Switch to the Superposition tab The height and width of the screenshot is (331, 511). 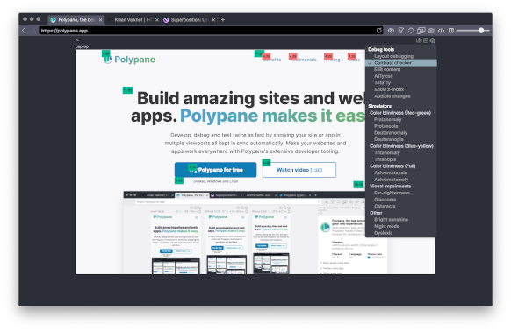[x=190, y=20]
